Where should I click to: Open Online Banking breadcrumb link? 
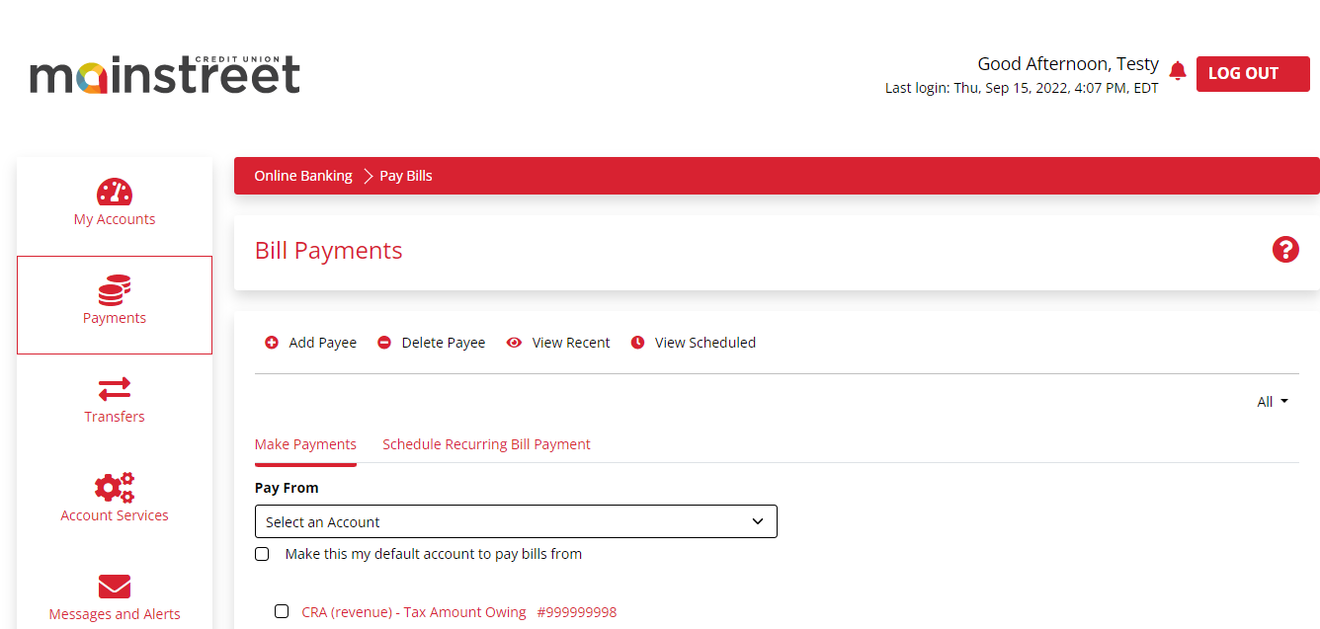[302, 175]
